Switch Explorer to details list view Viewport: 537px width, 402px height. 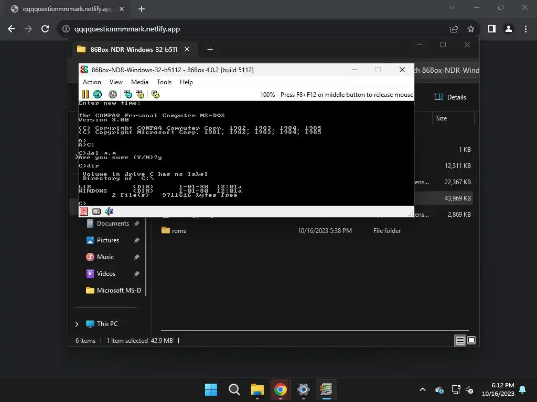click(x=460, y=340)
